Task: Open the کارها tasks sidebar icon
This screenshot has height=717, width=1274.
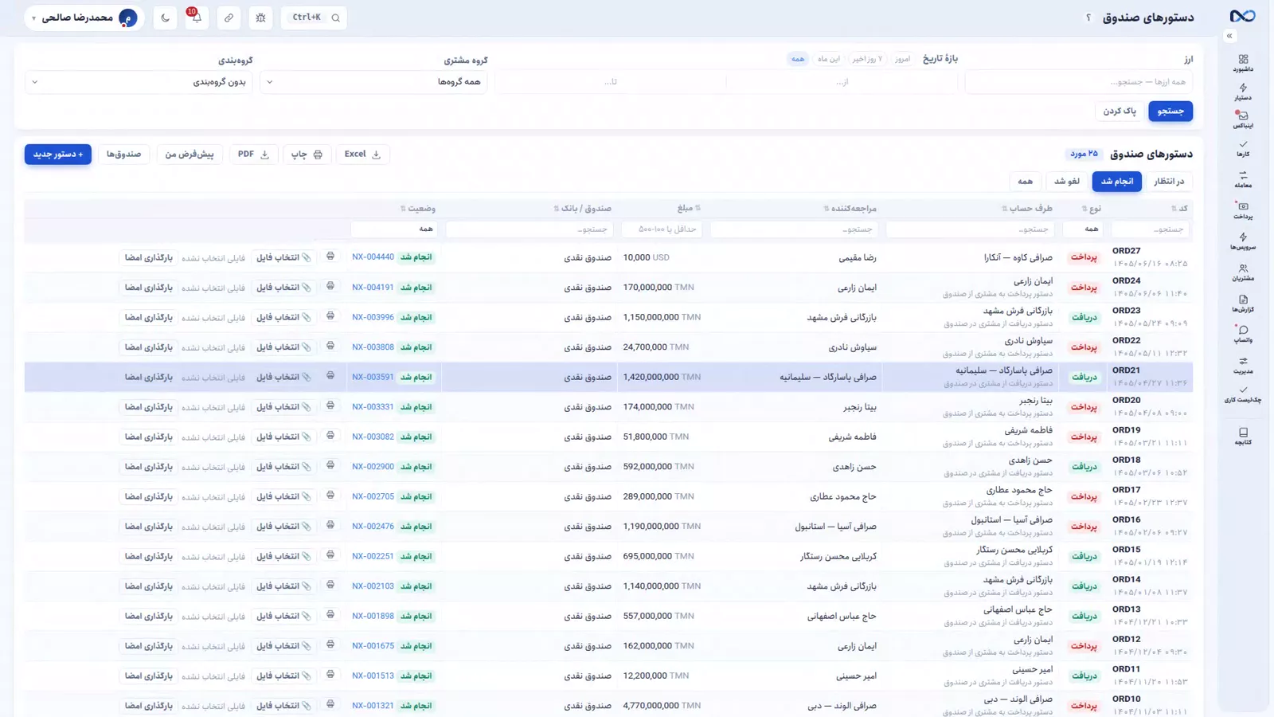Action: [1243, 148]
